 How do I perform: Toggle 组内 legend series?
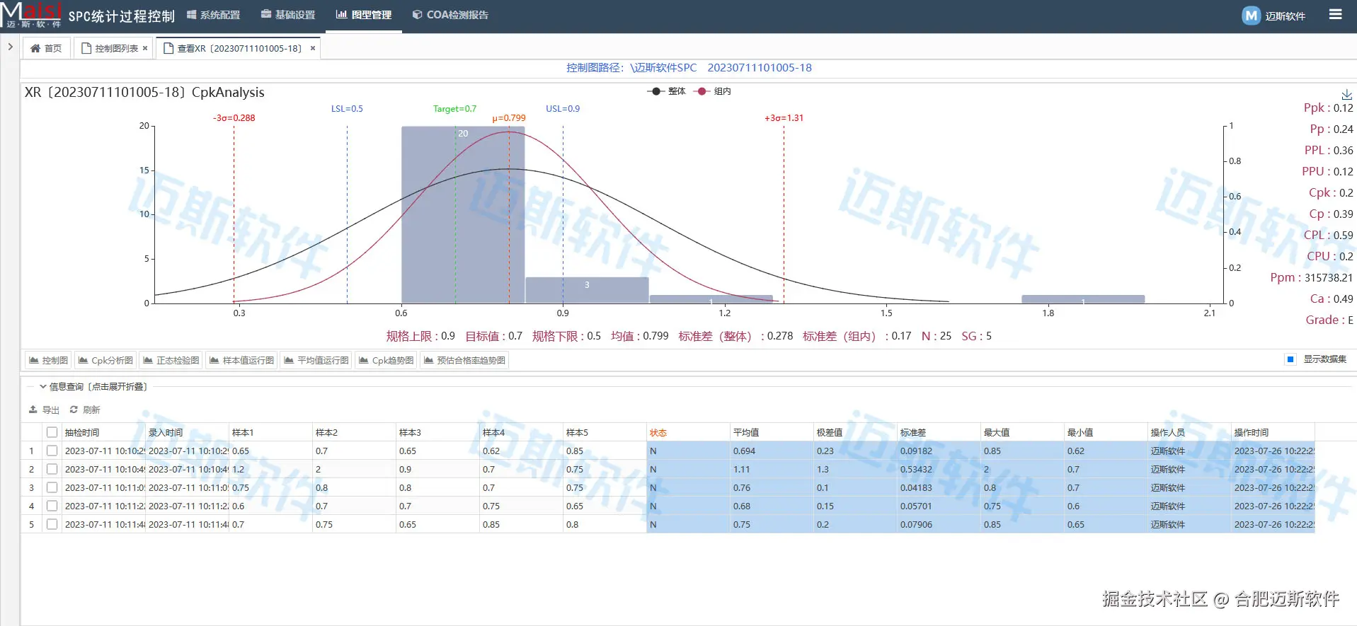[714, 91]
